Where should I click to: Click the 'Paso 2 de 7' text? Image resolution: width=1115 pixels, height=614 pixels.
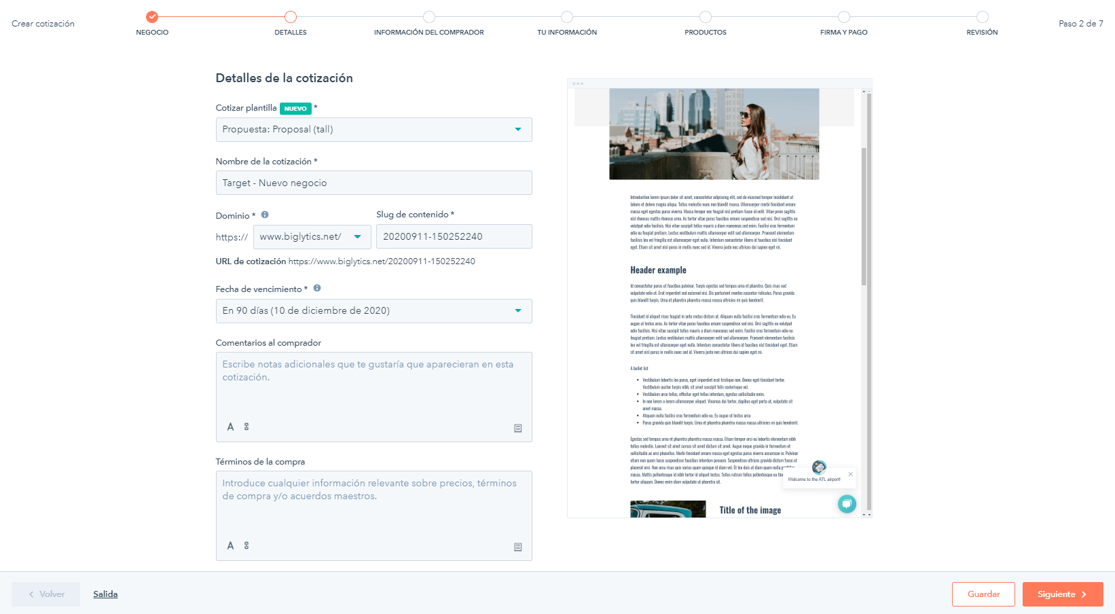(x=1081, y=24)
